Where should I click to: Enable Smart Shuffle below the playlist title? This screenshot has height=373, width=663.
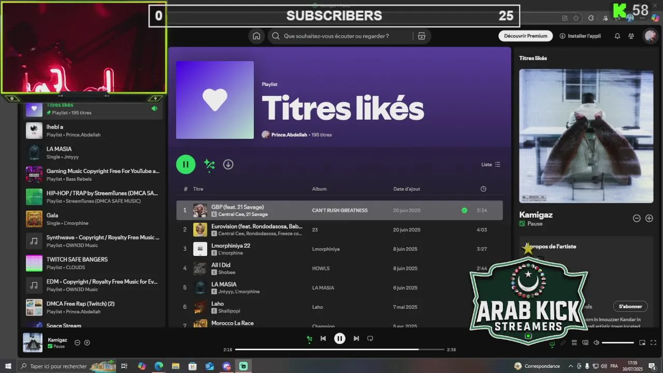pyautogui.click(x=209, y=164)
